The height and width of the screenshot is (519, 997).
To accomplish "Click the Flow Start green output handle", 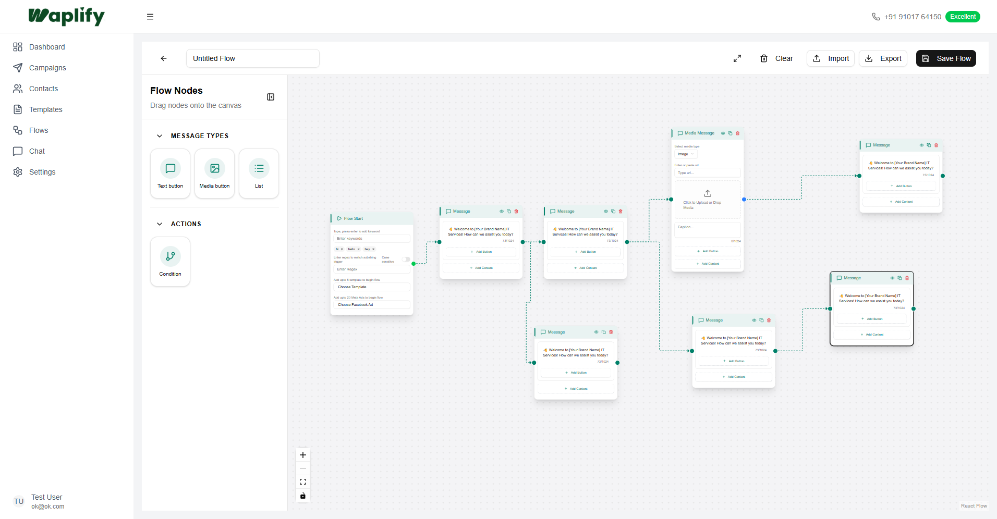I will tap(414, 264).
